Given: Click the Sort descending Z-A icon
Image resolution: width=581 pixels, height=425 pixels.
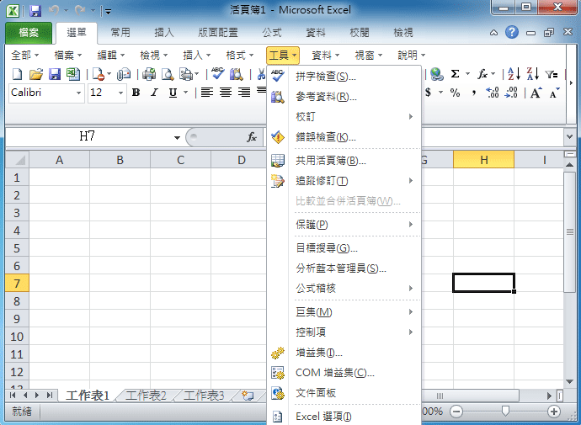Looking at the screenshot, I should pyautogui.click(x=532, y=74).
